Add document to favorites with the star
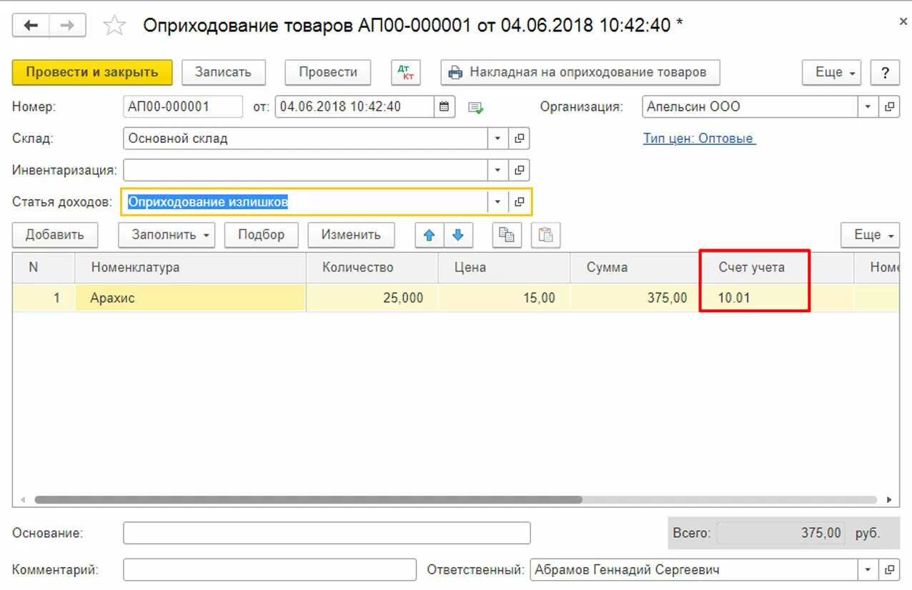Screen dimensions: 912x590 [114, 26]
